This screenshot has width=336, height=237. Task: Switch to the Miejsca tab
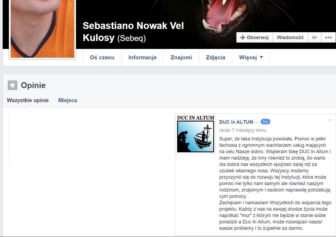pyautogui.click(x=68, y=100)
